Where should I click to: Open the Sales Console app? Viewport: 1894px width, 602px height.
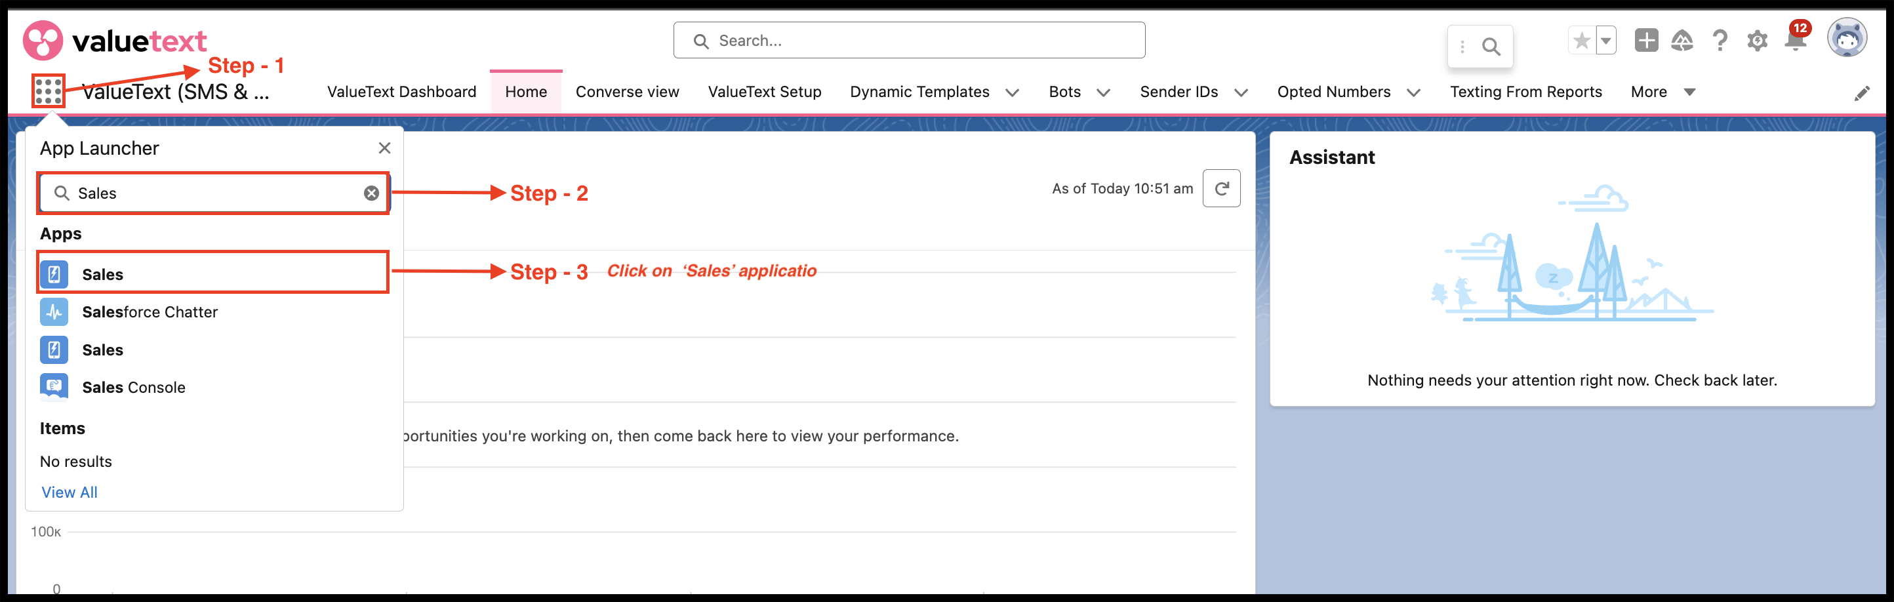point(213,388)
